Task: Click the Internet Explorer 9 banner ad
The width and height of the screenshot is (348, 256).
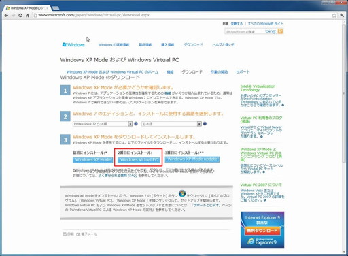Action: tap(262, 229)
